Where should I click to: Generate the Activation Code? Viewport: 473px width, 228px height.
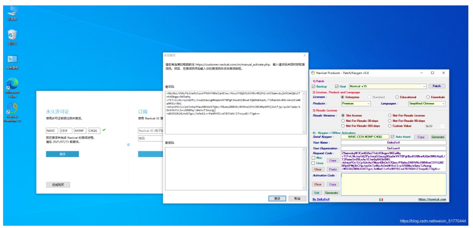tap(332, 193)
